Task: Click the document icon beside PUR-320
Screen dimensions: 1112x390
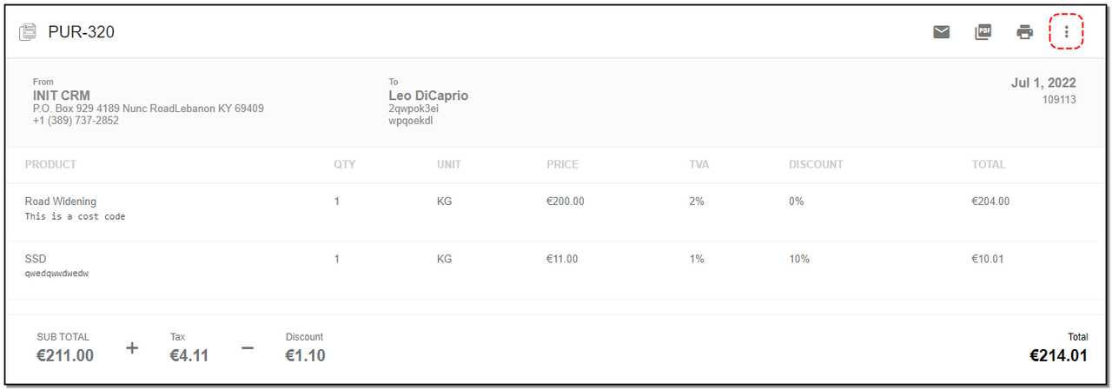Action: (x=28, y=32)
